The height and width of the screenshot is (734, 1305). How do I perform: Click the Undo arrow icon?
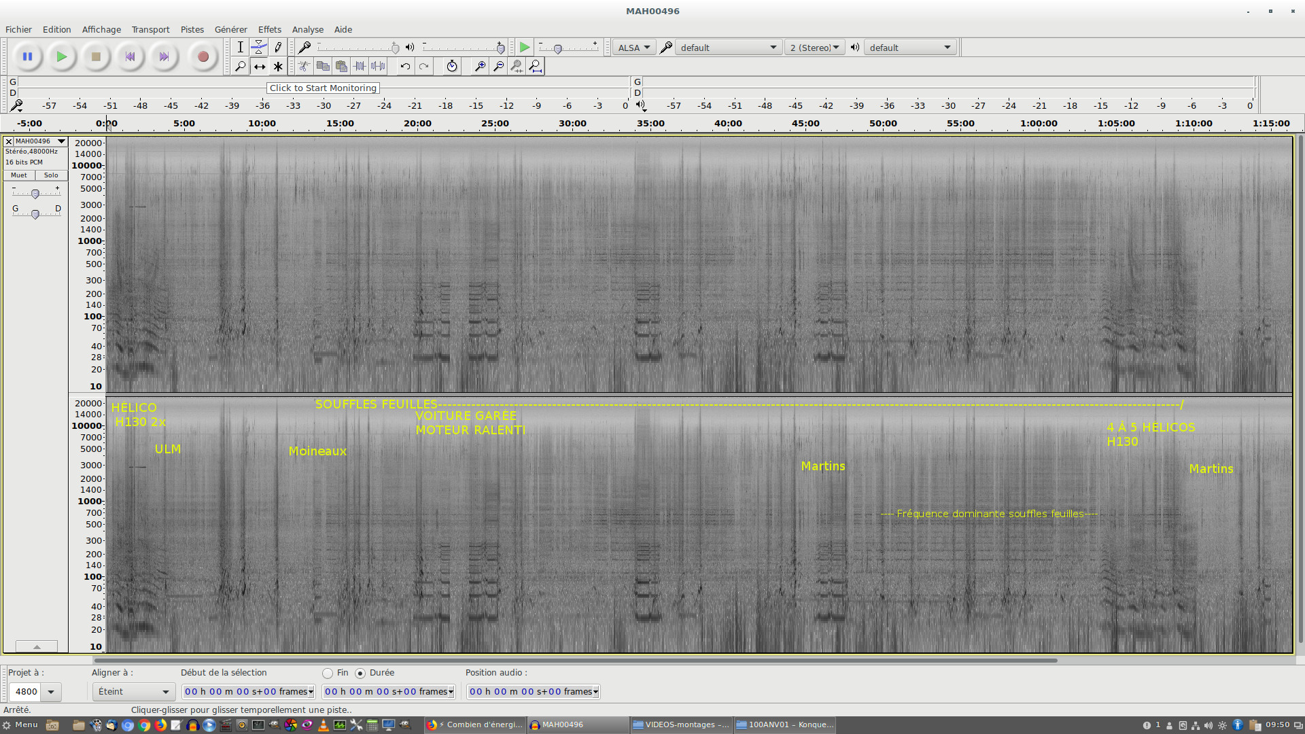405,66
